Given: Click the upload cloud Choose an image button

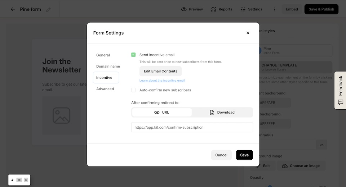Looking at the screenshot, I should coord(301,166).
